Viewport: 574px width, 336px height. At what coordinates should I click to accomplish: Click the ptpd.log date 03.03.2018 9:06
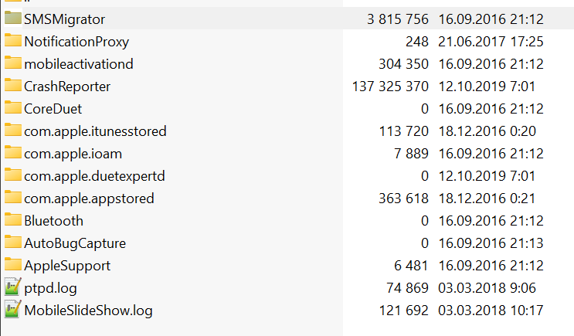click(487, 288)
